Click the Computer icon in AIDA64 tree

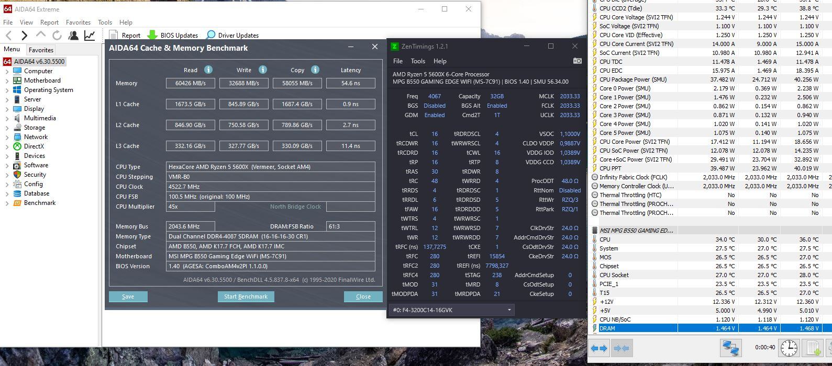point(17,71)
